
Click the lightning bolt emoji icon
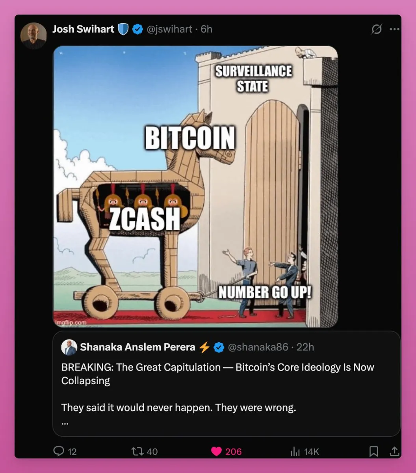pyautogui.click(x=204, y=347)
